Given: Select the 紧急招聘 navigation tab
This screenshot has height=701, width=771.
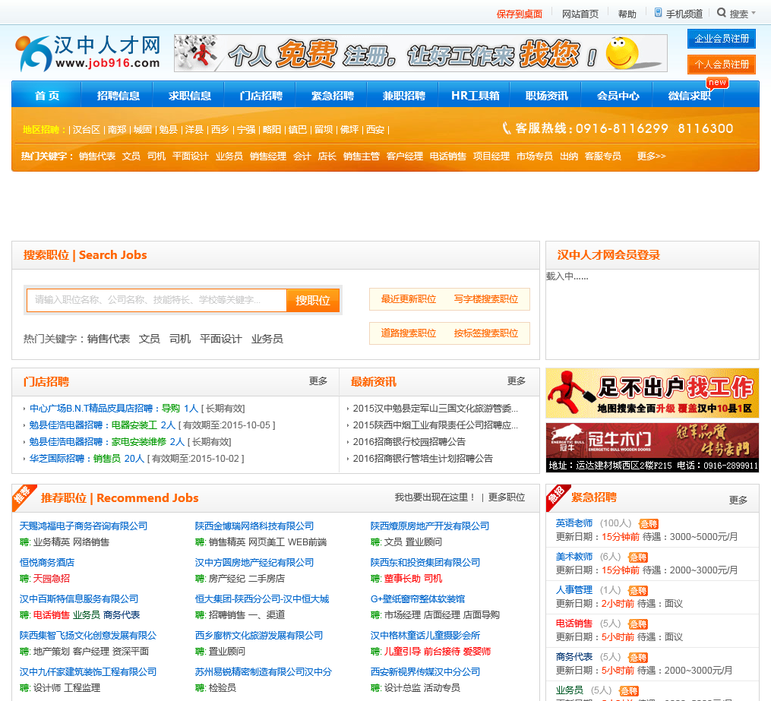Looking at the screenshot, I should click(333, 96).
